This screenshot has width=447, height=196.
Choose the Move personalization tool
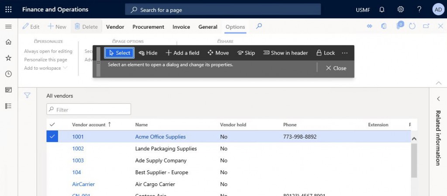click(218, 53)
